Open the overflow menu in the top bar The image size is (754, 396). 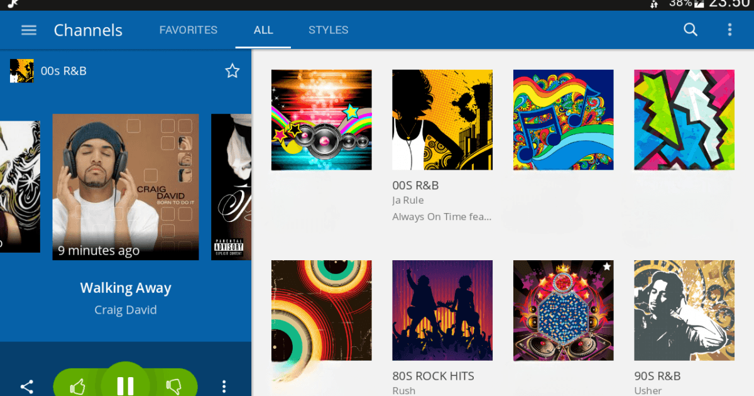tap(731, 30)
